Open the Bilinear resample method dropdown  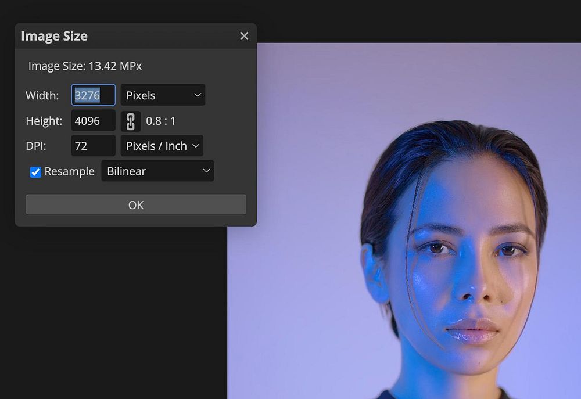[158, 171]
